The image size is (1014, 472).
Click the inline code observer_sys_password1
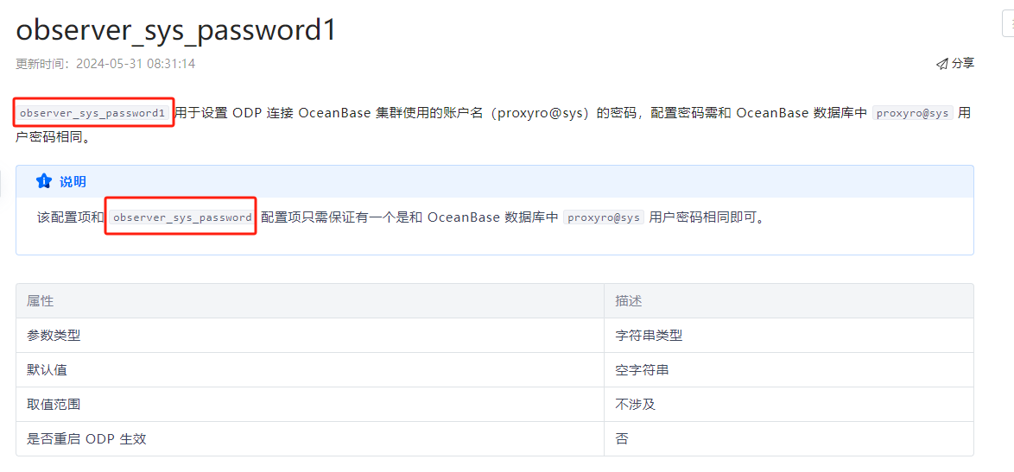[x=92, y=113]
